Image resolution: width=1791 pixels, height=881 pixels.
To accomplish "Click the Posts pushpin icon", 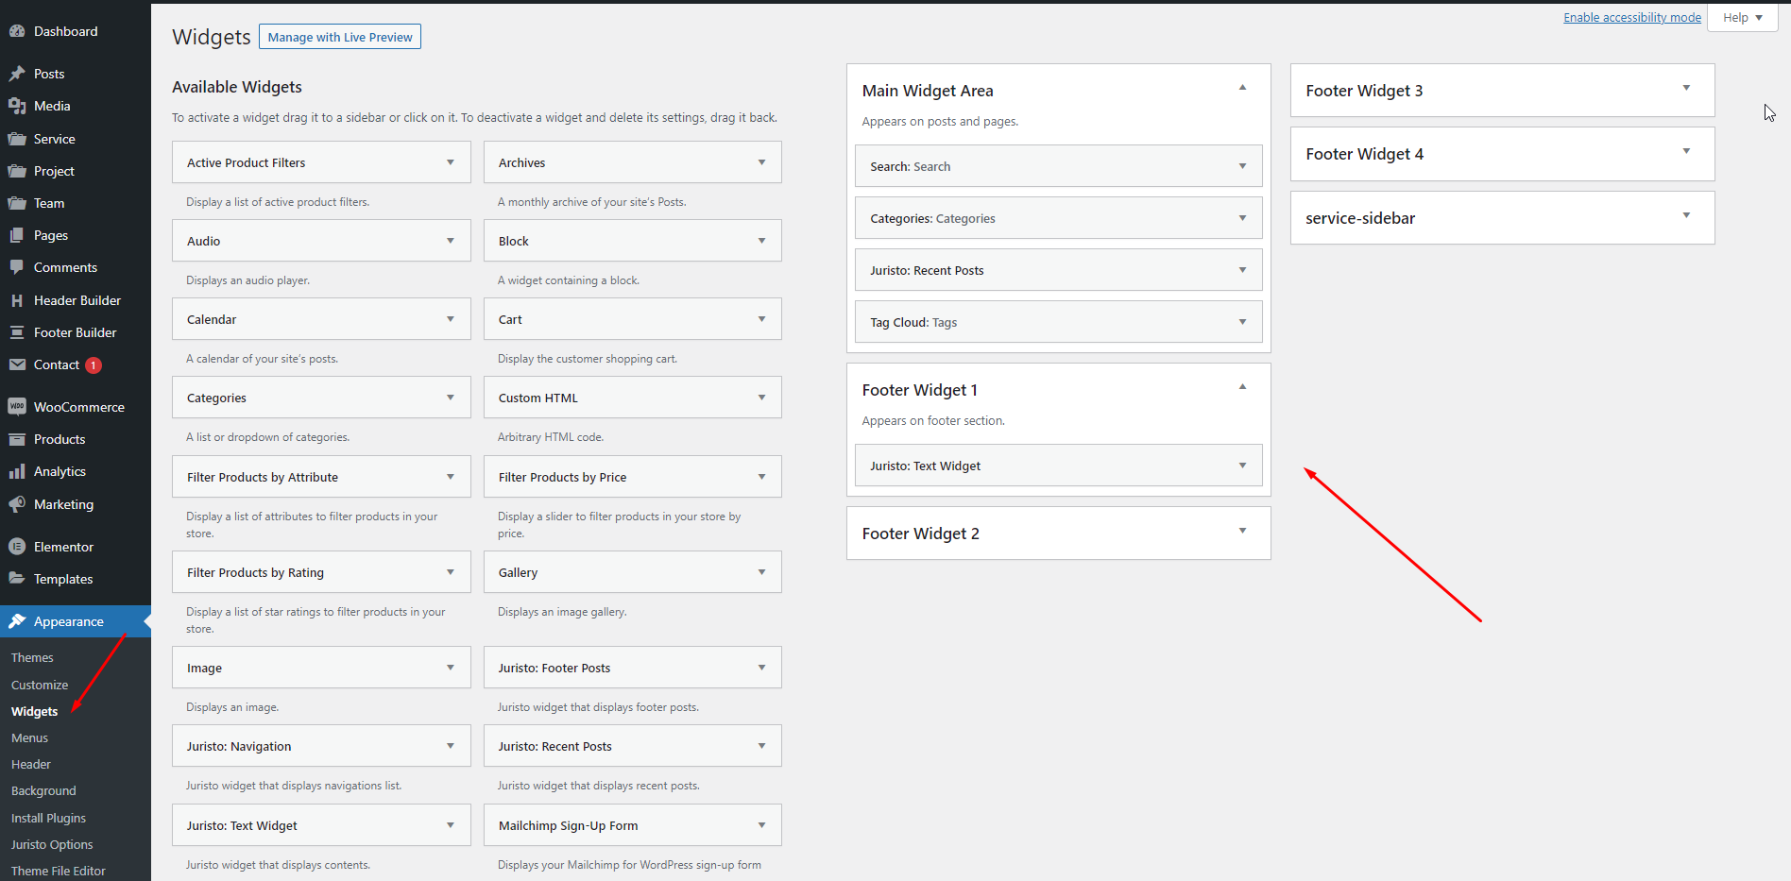I will click(x=17, y=74).
